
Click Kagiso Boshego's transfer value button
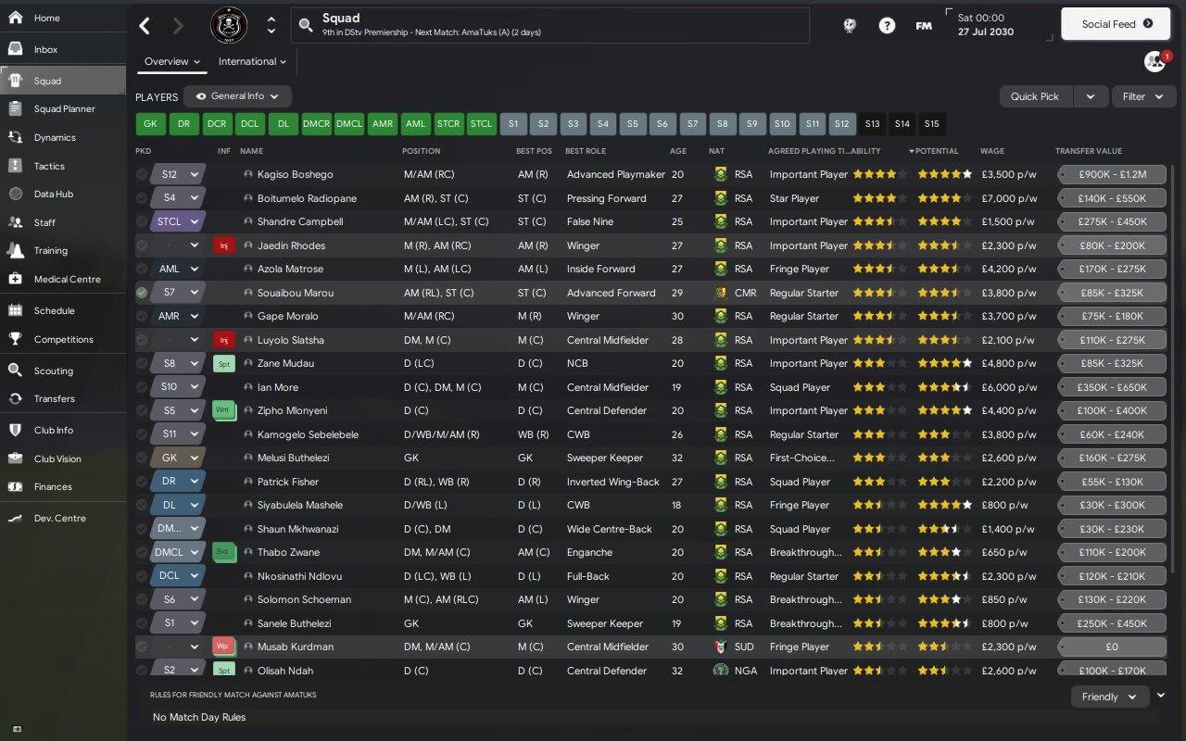tap(1112, 174)
